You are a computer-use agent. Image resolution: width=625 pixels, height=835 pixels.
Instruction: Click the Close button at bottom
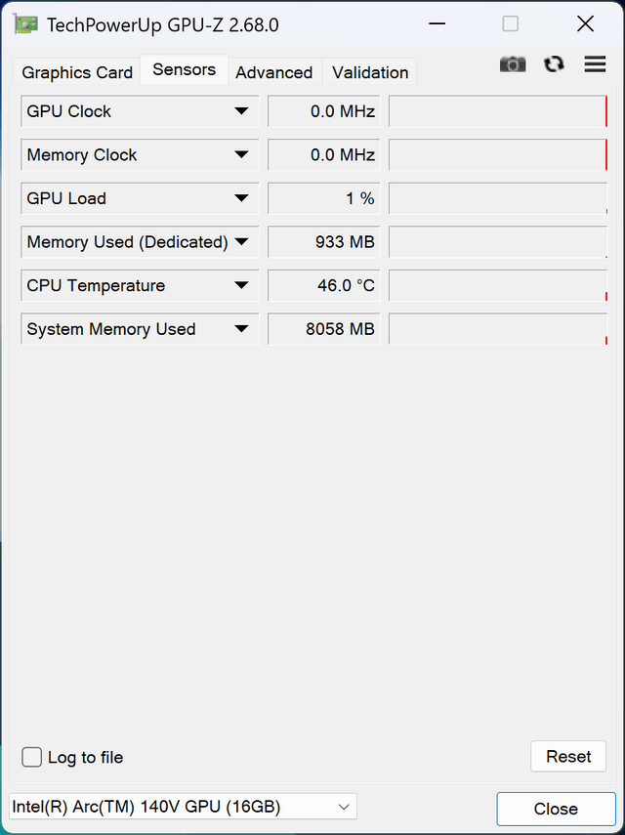[556, 809]
